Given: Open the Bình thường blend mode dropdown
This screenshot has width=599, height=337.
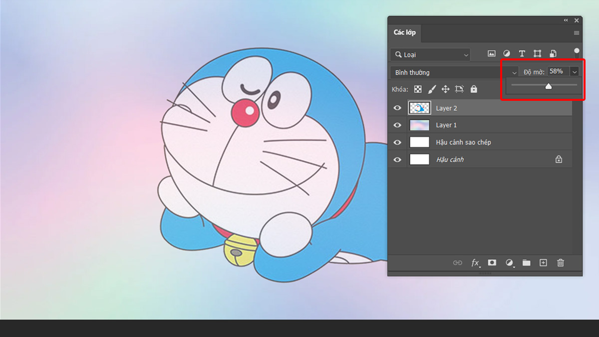Looking at the screenshot, I should pyautogui.click(x=454, y=72).
